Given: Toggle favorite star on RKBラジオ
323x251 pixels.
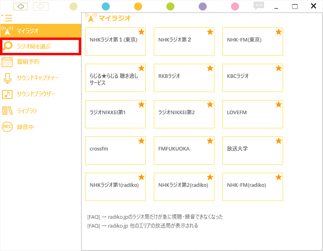Looking at the screenshot, I should click(210, 68).
